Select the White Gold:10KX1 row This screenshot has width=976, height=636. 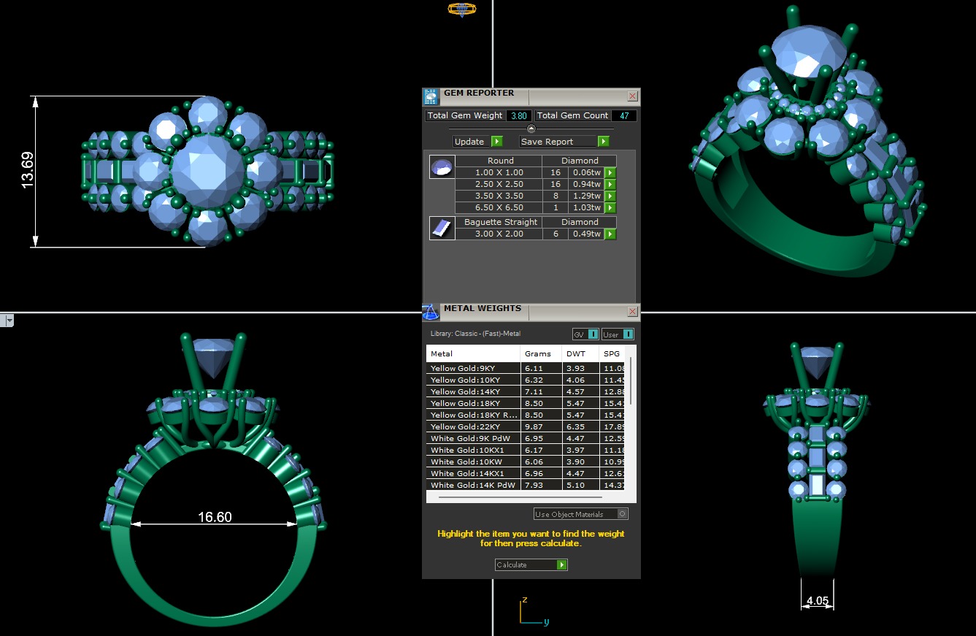tap(526, 450)
